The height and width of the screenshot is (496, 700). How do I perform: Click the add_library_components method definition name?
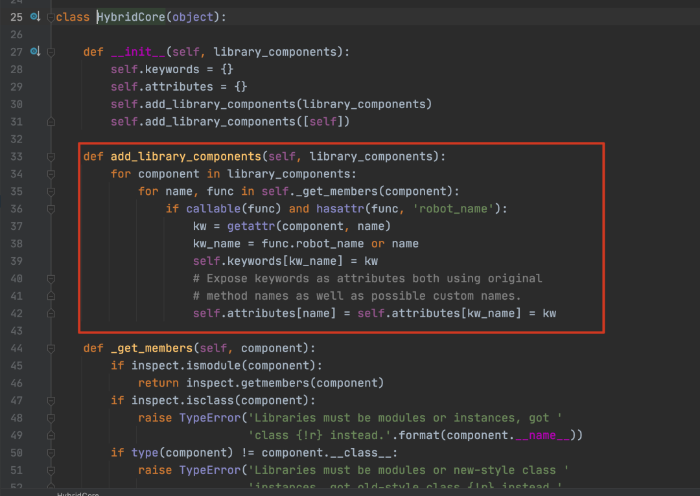[186, 157]
